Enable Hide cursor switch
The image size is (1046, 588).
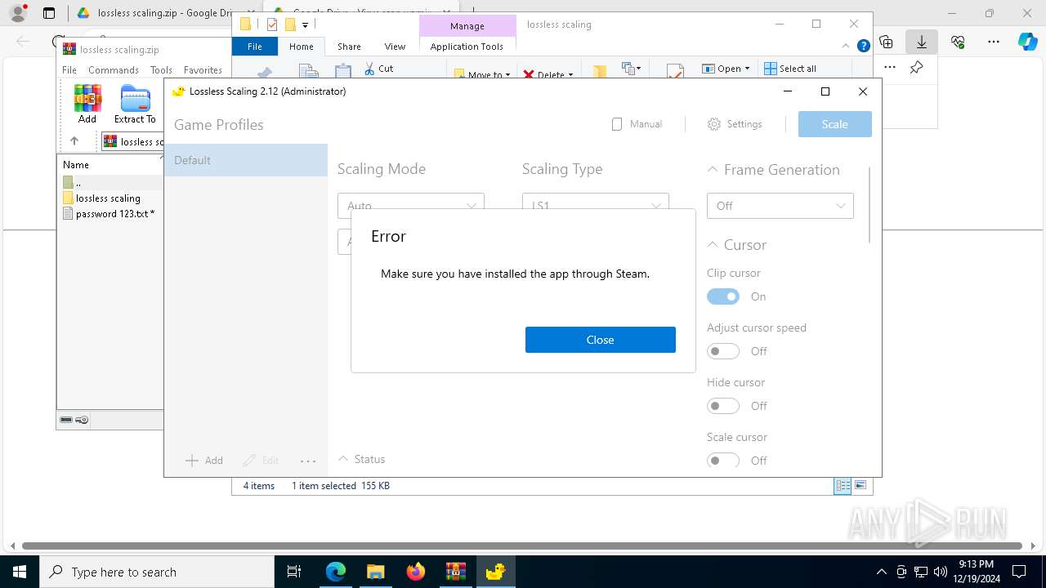tap(723, 406)
